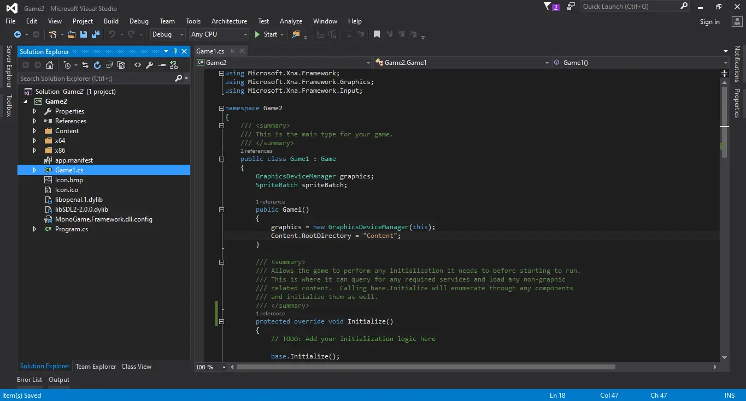The image size is (746, 401).
Task: Click the Sign in link
Action: (x=710, y=22)
